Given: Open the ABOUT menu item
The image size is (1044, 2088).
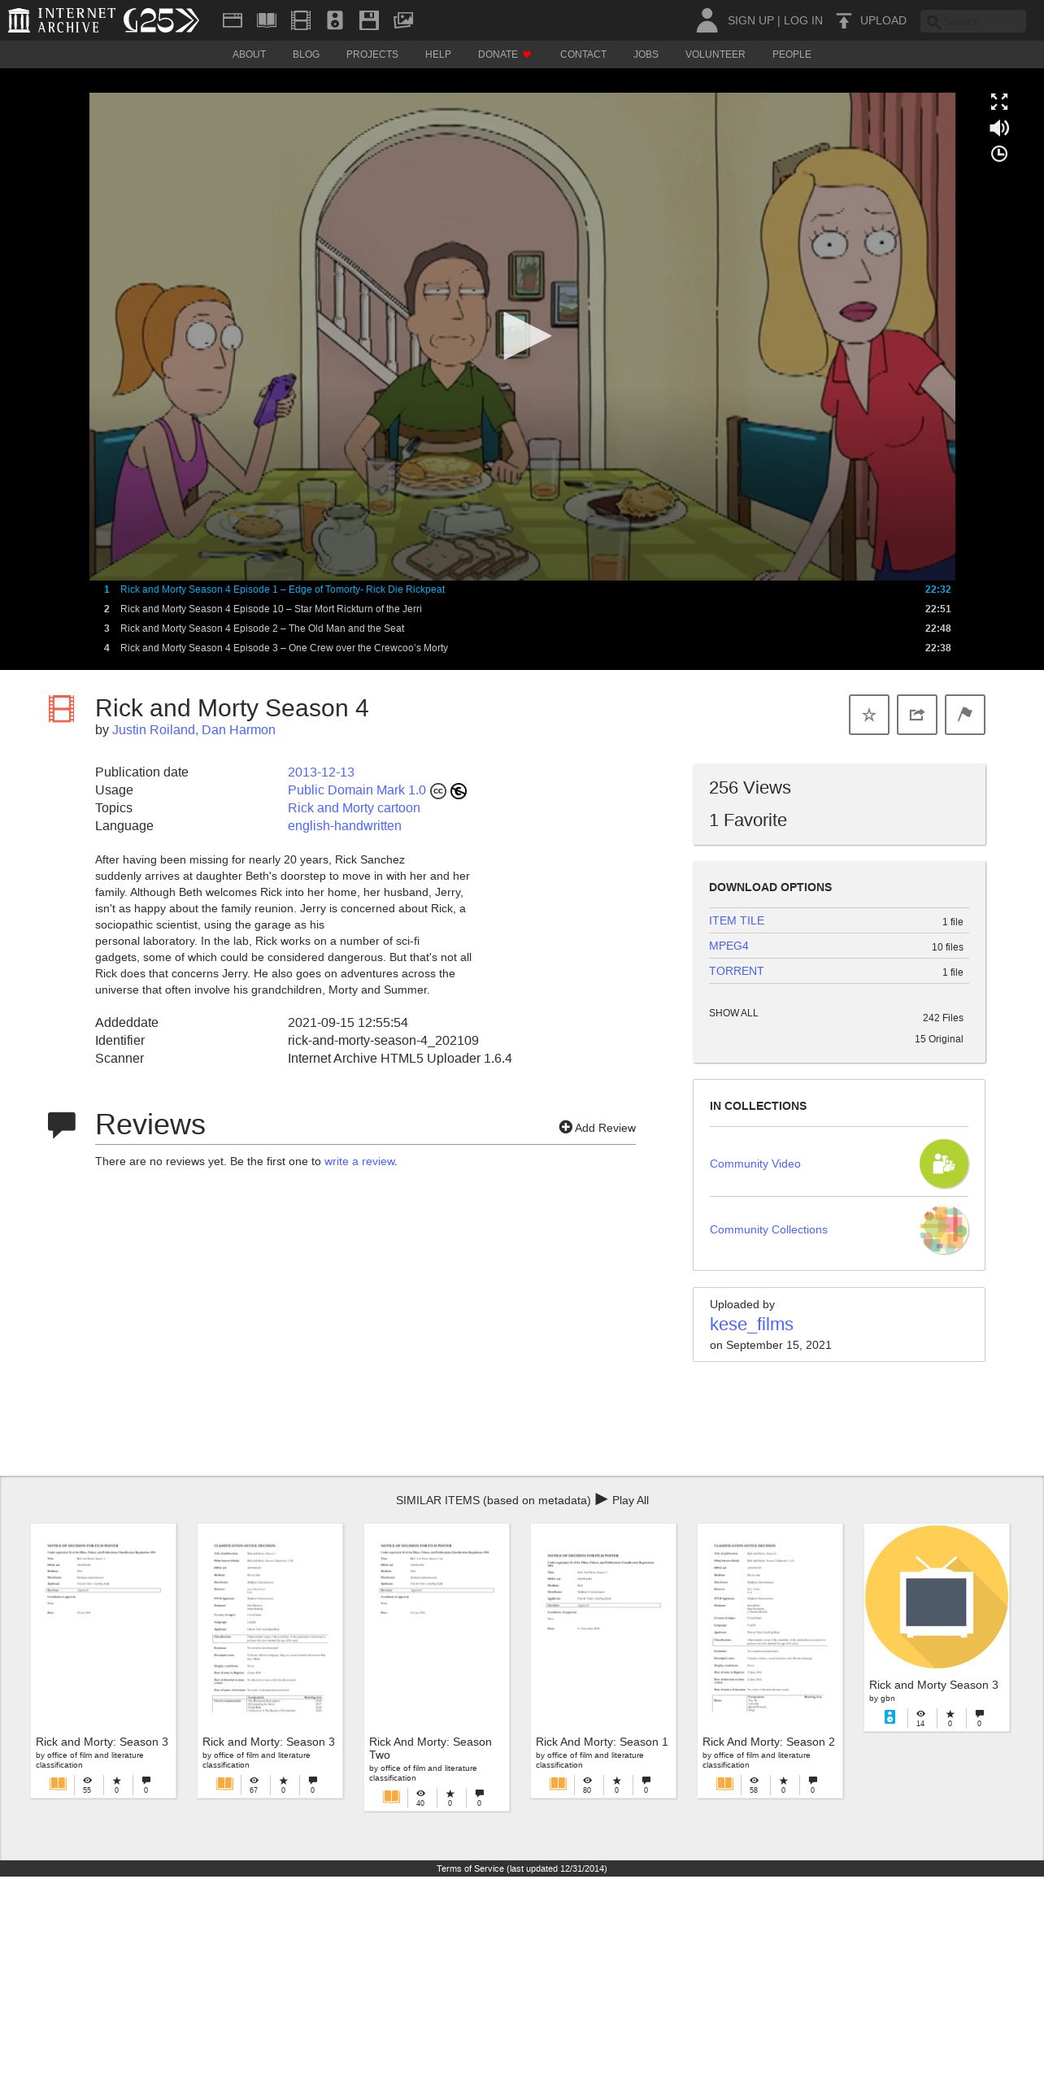Looking at the screenshot, I should (249, 54).
